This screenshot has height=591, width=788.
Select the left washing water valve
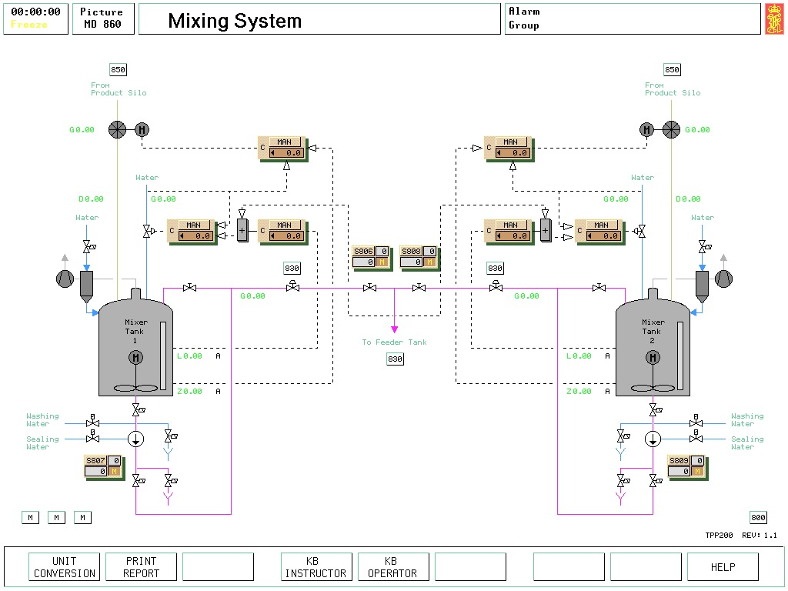pyautogui.click(x=92, y=422)
